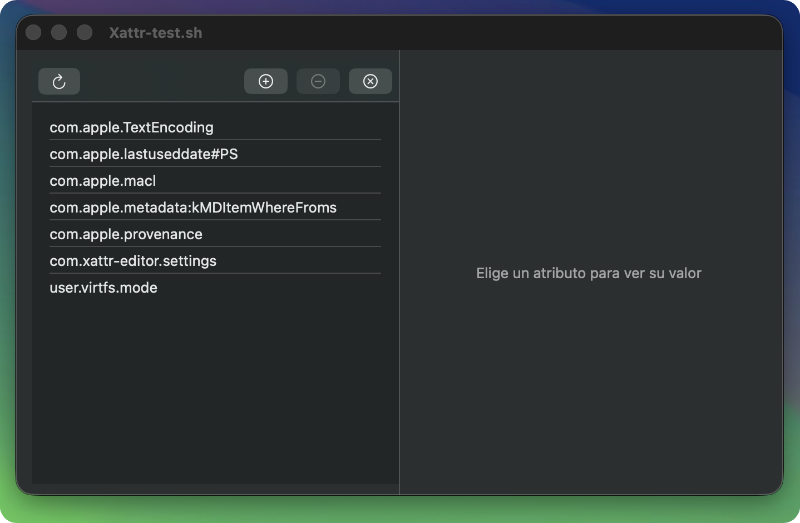Click the circled X clear button

point(370,82)
